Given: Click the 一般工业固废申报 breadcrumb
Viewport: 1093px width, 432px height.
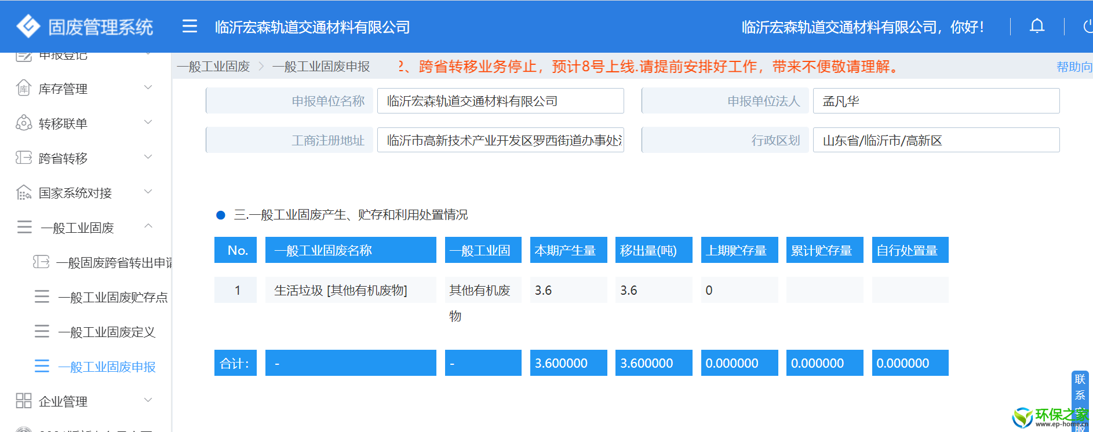Looking at the screenshot, I should click(x=321, y=67).
